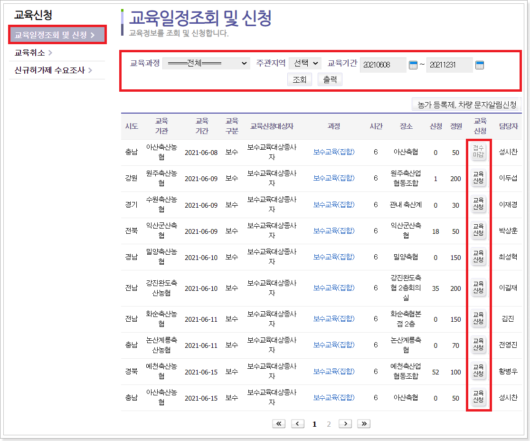This screenshot has width=530, height=441.
Task: Click start date field 20210608
Action: [383, 65]
